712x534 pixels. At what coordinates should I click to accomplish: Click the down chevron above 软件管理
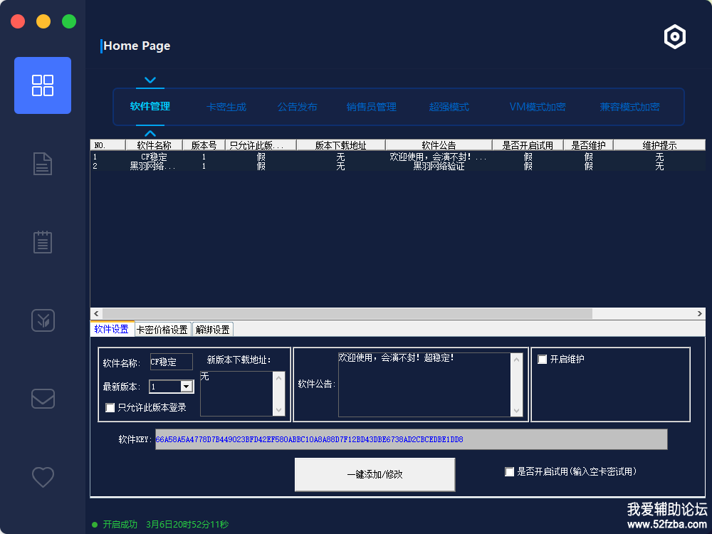click(x=150, y=80)
